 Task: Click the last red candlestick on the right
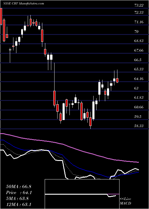[x=117, y=80]
